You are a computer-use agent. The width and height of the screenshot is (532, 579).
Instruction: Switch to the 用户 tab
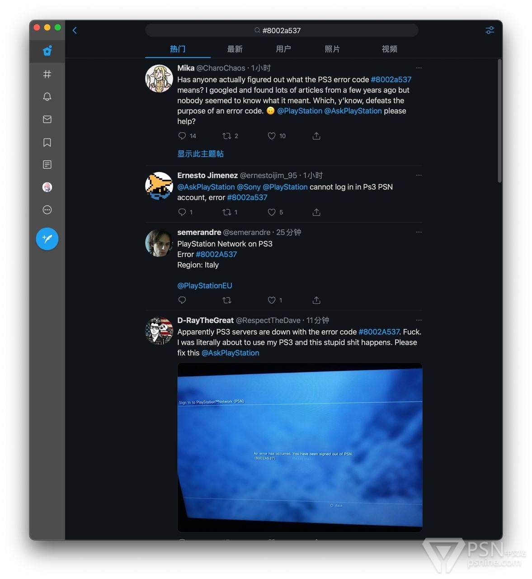tap(283, 49)
